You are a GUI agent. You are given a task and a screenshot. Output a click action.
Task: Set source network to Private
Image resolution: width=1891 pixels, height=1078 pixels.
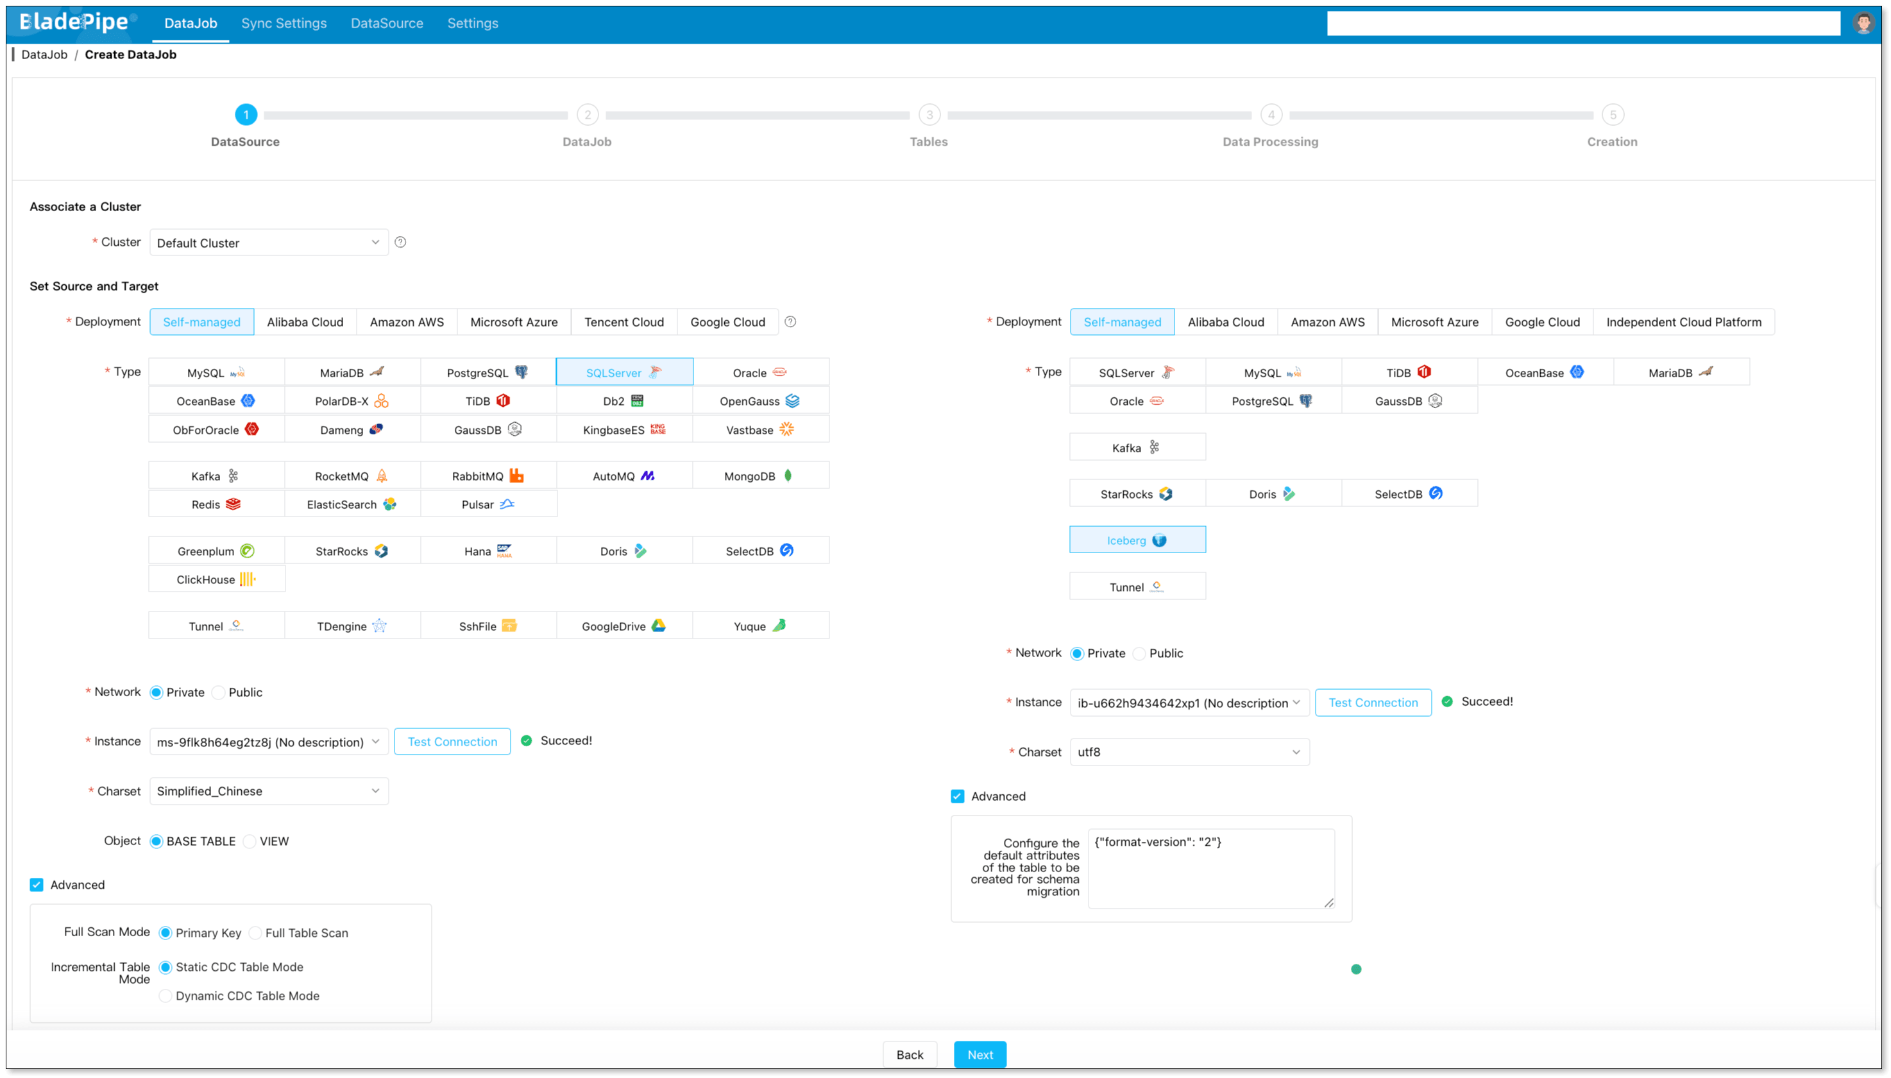[156, 692]
